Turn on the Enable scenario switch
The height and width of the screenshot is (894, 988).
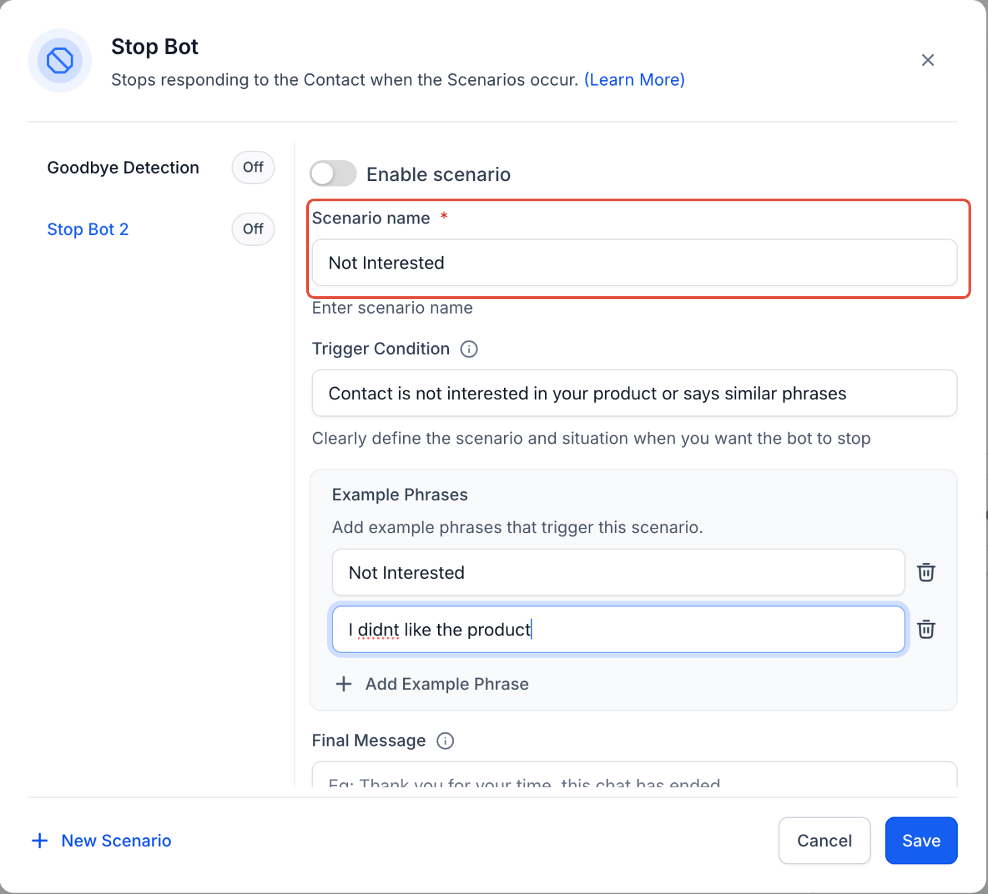pyautogui.click(x=333, y=174)
